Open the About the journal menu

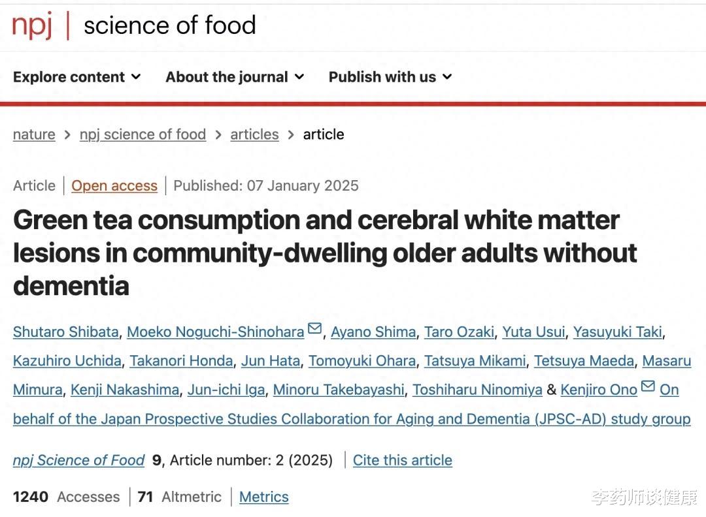235,77
